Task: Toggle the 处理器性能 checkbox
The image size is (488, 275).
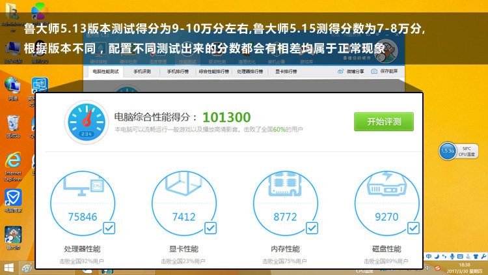Action: click(x=109, y=228)
